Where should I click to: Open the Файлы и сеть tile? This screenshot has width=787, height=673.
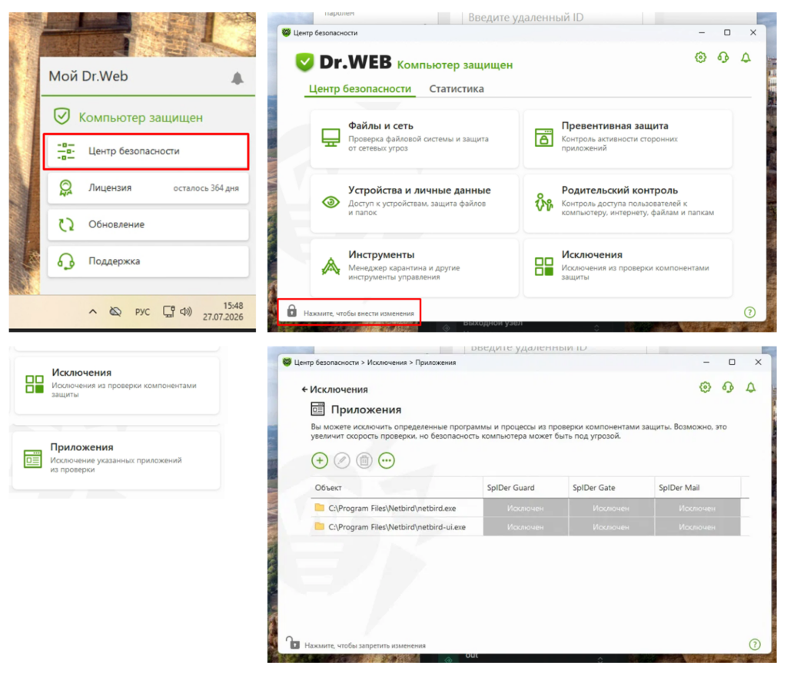tap(414, 138)
